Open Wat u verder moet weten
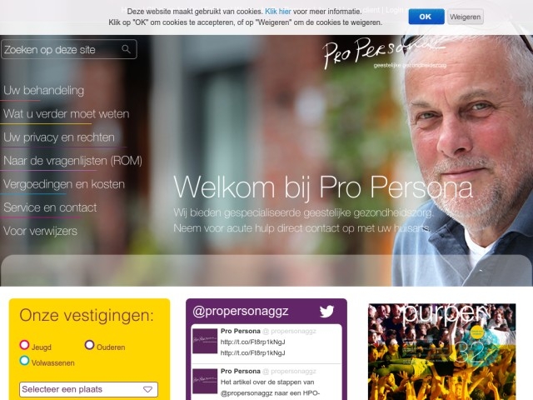533x400 pixels. pos(67,113)
